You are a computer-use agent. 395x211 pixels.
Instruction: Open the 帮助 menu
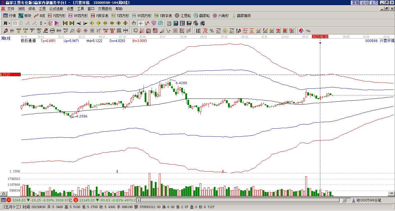(x=119, y=9)
